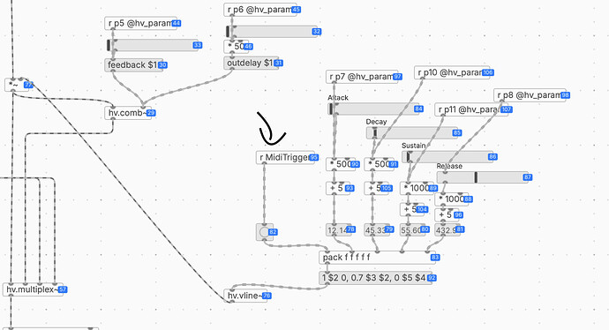Click the Sustain slider
Screen dimensions: 609x330
coord(447,157)
